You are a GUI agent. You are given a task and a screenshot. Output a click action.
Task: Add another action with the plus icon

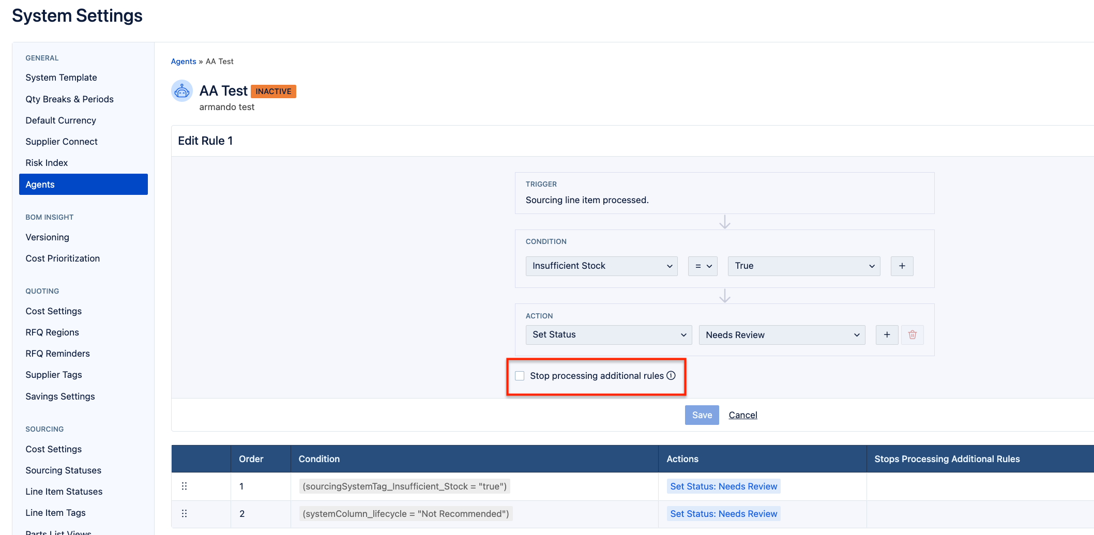point(887,335)
